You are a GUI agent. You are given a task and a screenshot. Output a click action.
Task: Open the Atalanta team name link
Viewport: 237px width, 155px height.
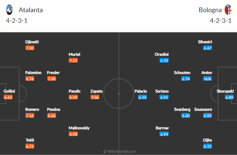click(x=31, y=10)
